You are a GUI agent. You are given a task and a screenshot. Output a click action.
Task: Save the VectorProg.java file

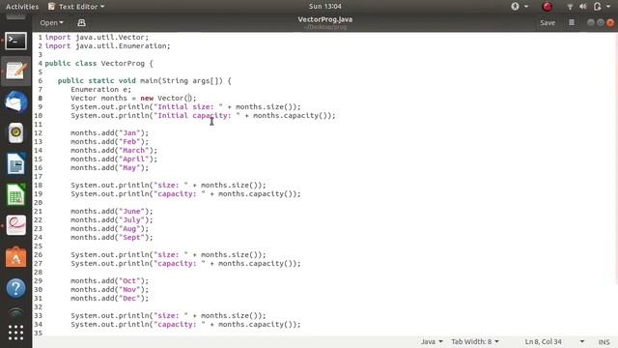point(548,23)
